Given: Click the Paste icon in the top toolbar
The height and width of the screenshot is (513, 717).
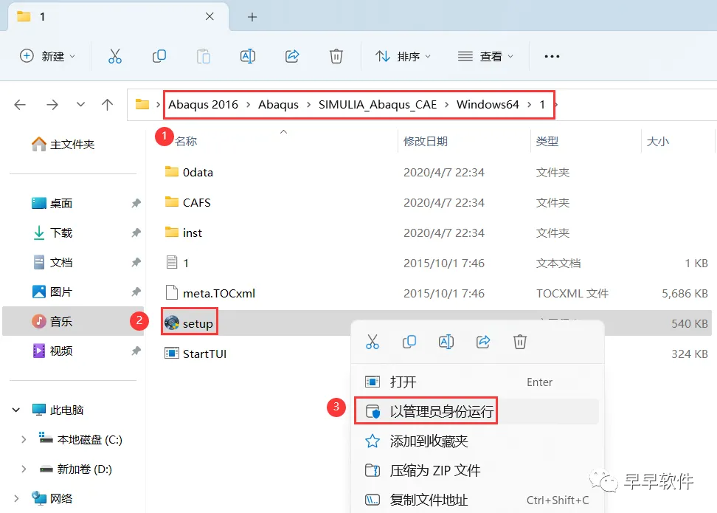Looking at the screenshot, I should pyautogui.click(x=204, y=56).
